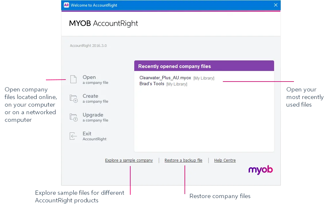This screenshot has height=207, width=328.
Task: Open the Explore a sample company link
Action: pos(129,160)
